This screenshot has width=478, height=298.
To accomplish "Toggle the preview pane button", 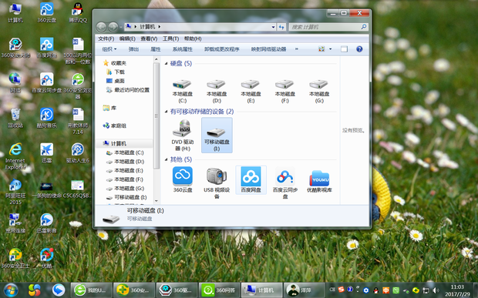I will click(344, 49).
